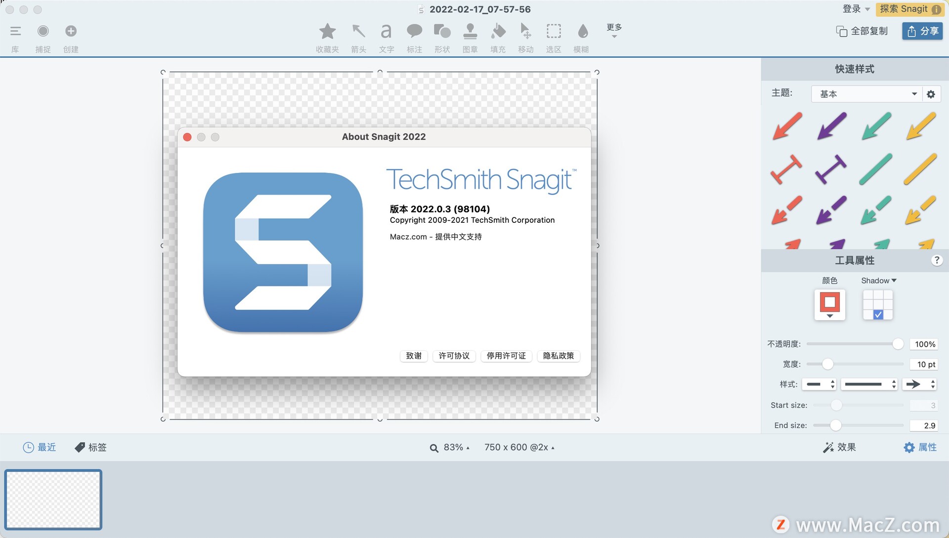Select the Stamp (图章) tool
The width and height of the screenshot is (949, 538).
(x=470, y=32)
